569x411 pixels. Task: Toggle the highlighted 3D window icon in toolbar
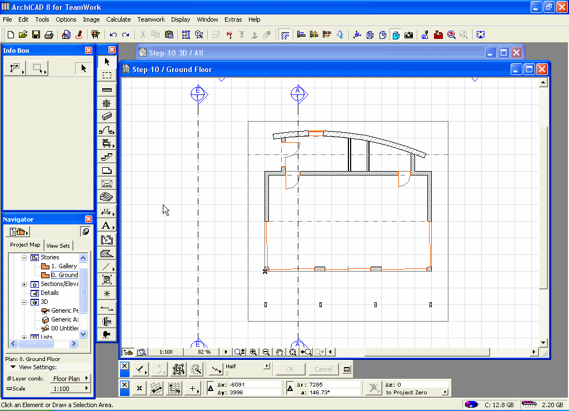click(396, 35)
